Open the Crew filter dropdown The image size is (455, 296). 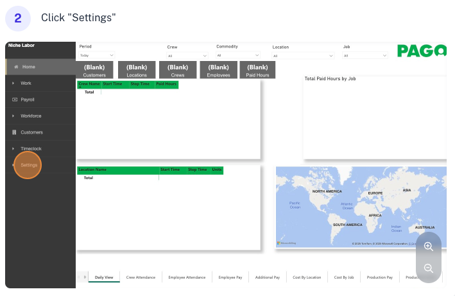187,56
